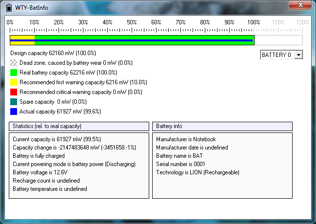This screenshot has width=316, height=224.
Task: Select 'Design capacity 62160 mW (100.0%)' text
Action: [53, 53]
